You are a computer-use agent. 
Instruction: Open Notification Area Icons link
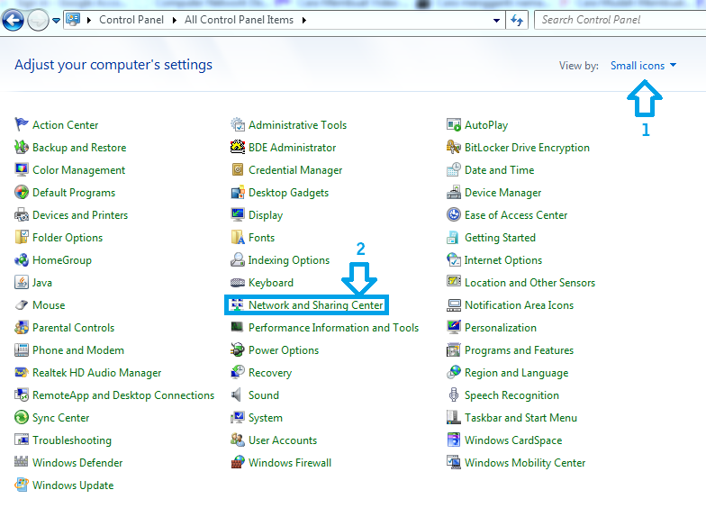(x=519, y=304)
